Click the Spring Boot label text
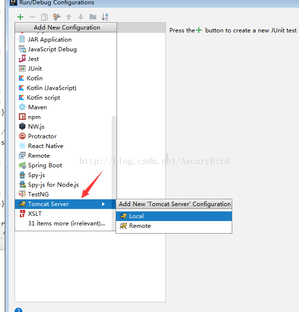The width and height of the screenshot is (299, 312). 45,165
